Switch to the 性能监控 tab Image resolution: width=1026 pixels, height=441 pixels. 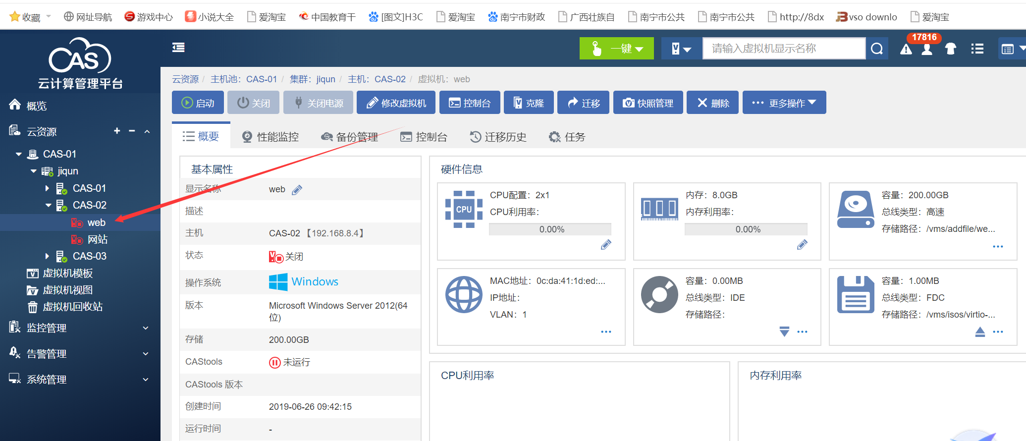(270, 137)
